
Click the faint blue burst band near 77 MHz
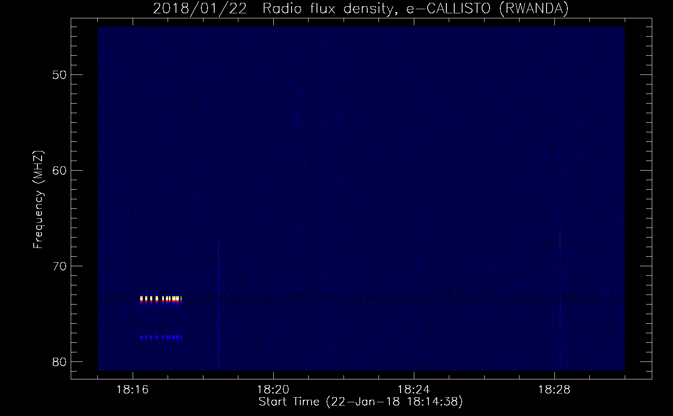pos(161,337)
